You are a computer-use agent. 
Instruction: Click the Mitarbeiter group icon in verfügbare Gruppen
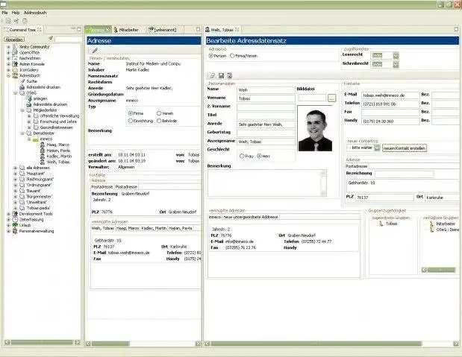(x=431, y=224)
